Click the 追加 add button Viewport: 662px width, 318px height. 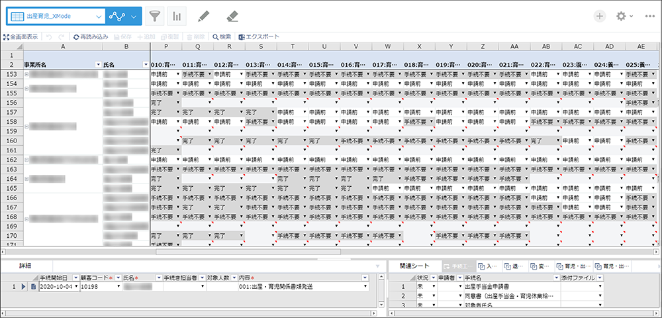coord(146,36)
